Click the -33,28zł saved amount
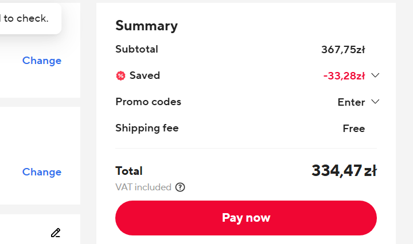Image resolution: width=413 pixels, height=244 pixels. pyautogui.click(x=344, y=75)
